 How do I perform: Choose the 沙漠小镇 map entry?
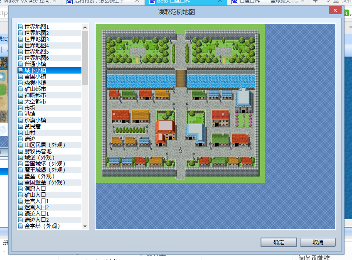[49, 120]
